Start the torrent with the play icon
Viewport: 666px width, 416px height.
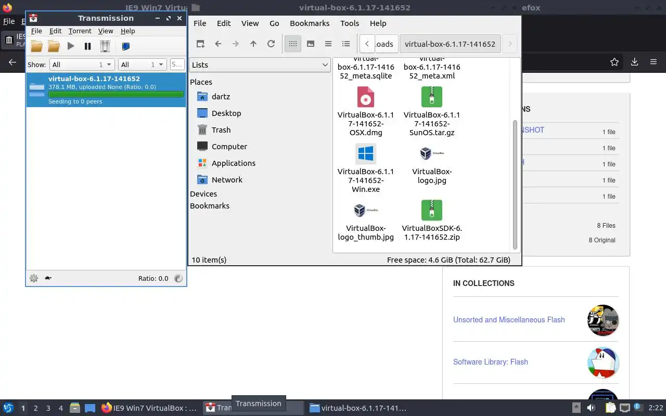[x=71, y=46]
